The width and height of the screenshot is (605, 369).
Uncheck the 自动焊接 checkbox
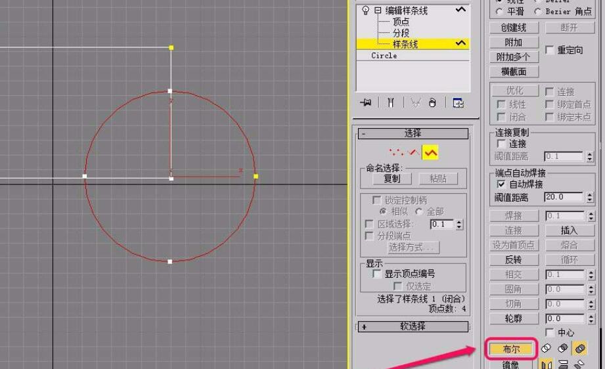tap(501, 185)
